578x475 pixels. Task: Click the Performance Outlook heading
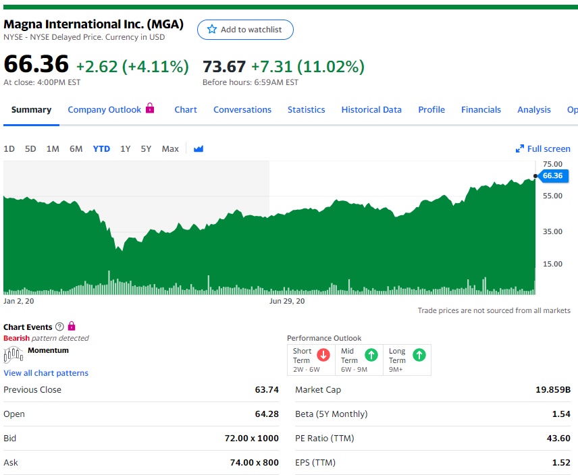click(324, 338)
